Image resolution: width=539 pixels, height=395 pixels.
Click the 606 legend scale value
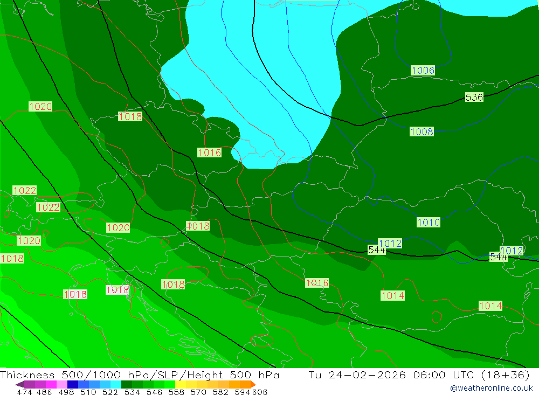click(260, 392)
